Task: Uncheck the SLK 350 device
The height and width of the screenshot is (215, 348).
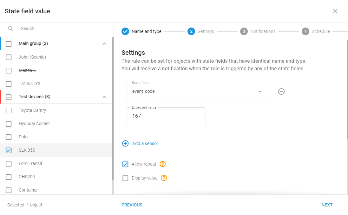Action: coord(9,150)
